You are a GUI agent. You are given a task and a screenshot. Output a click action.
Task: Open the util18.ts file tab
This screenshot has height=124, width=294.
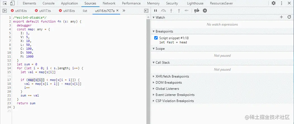pyautogui.click(x=67, y=11)
